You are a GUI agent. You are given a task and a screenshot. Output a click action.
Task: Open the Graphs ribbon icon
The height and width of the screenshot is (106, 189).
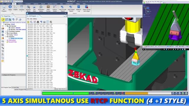[15, 8]
